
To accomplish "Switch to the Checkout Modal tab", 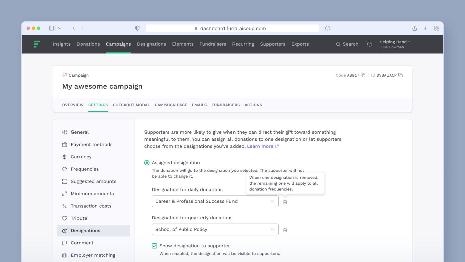I will (x=131, y=105).
